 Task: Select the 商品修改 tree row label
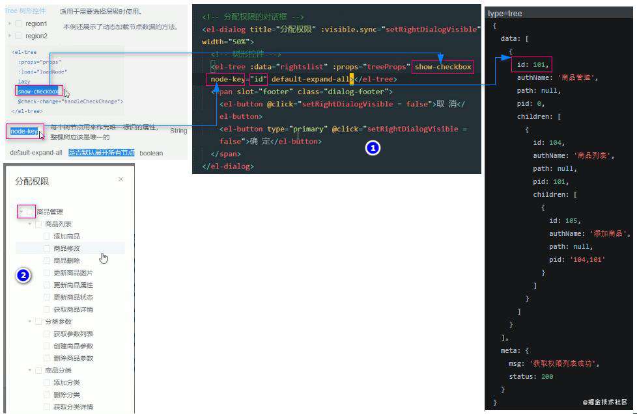tap(66, 248)
